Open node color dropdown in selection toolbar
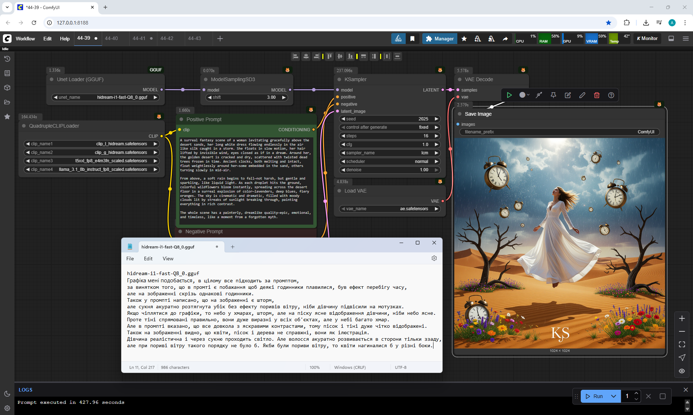The width and height of the screenshot is (693, 415). pyautogui.click(x=524, y=95)
